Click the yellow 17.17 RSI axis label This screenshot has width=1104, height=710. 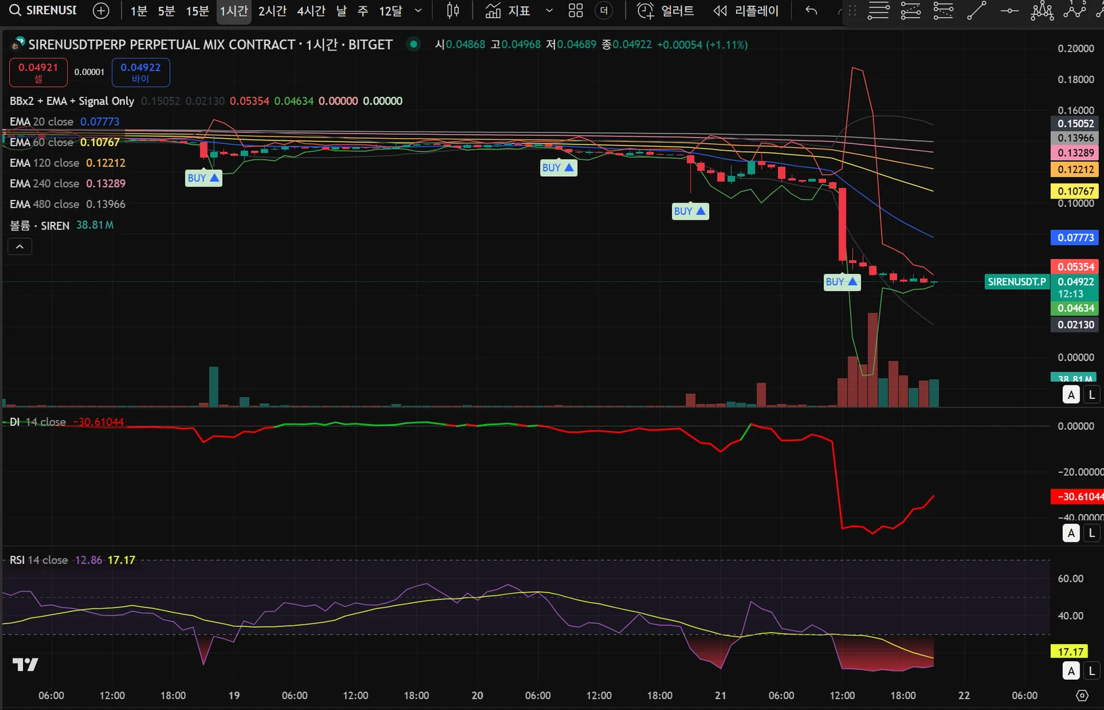point(1070,651)
